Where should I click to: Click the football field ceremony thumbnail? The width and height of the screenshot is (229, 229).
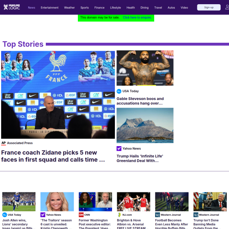click(172, 202)
